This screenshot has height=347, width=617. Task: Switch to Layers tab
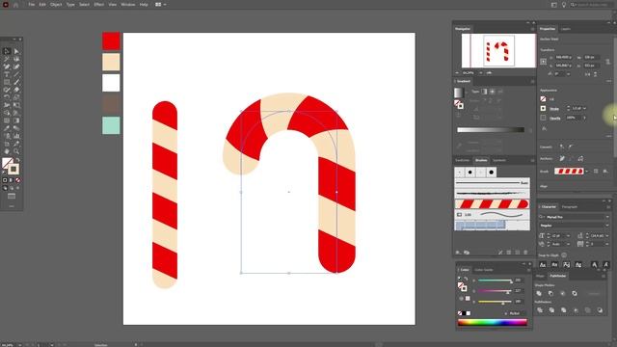pos(566,29)
